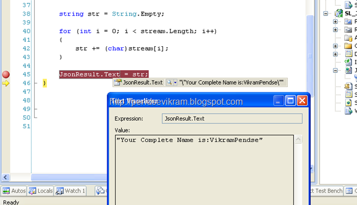357x205 pixels.
Task: Click the Value box scroll-up arrow
Action: point(298,139)
